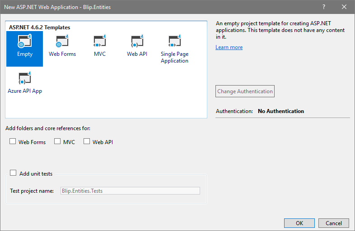Screen dimensions: 355x231
Task: Close the New ASP.NET Web Application dialog
Action: [344, 7]
